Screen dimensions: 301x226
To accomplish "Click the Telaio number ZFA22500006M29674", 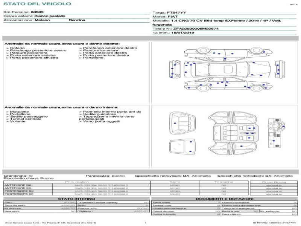I will [196, 29].
